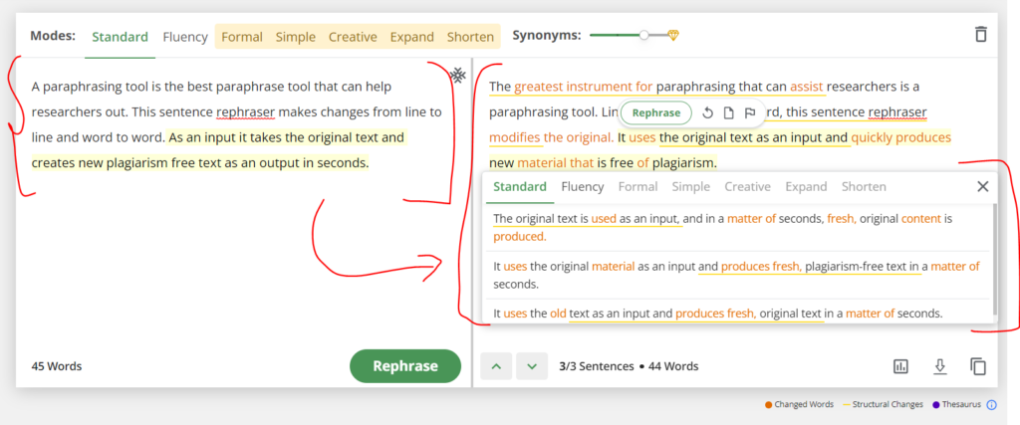Select the Standard mode tab
This screenshot has height=425, width=1020.
tap(120, 37)
